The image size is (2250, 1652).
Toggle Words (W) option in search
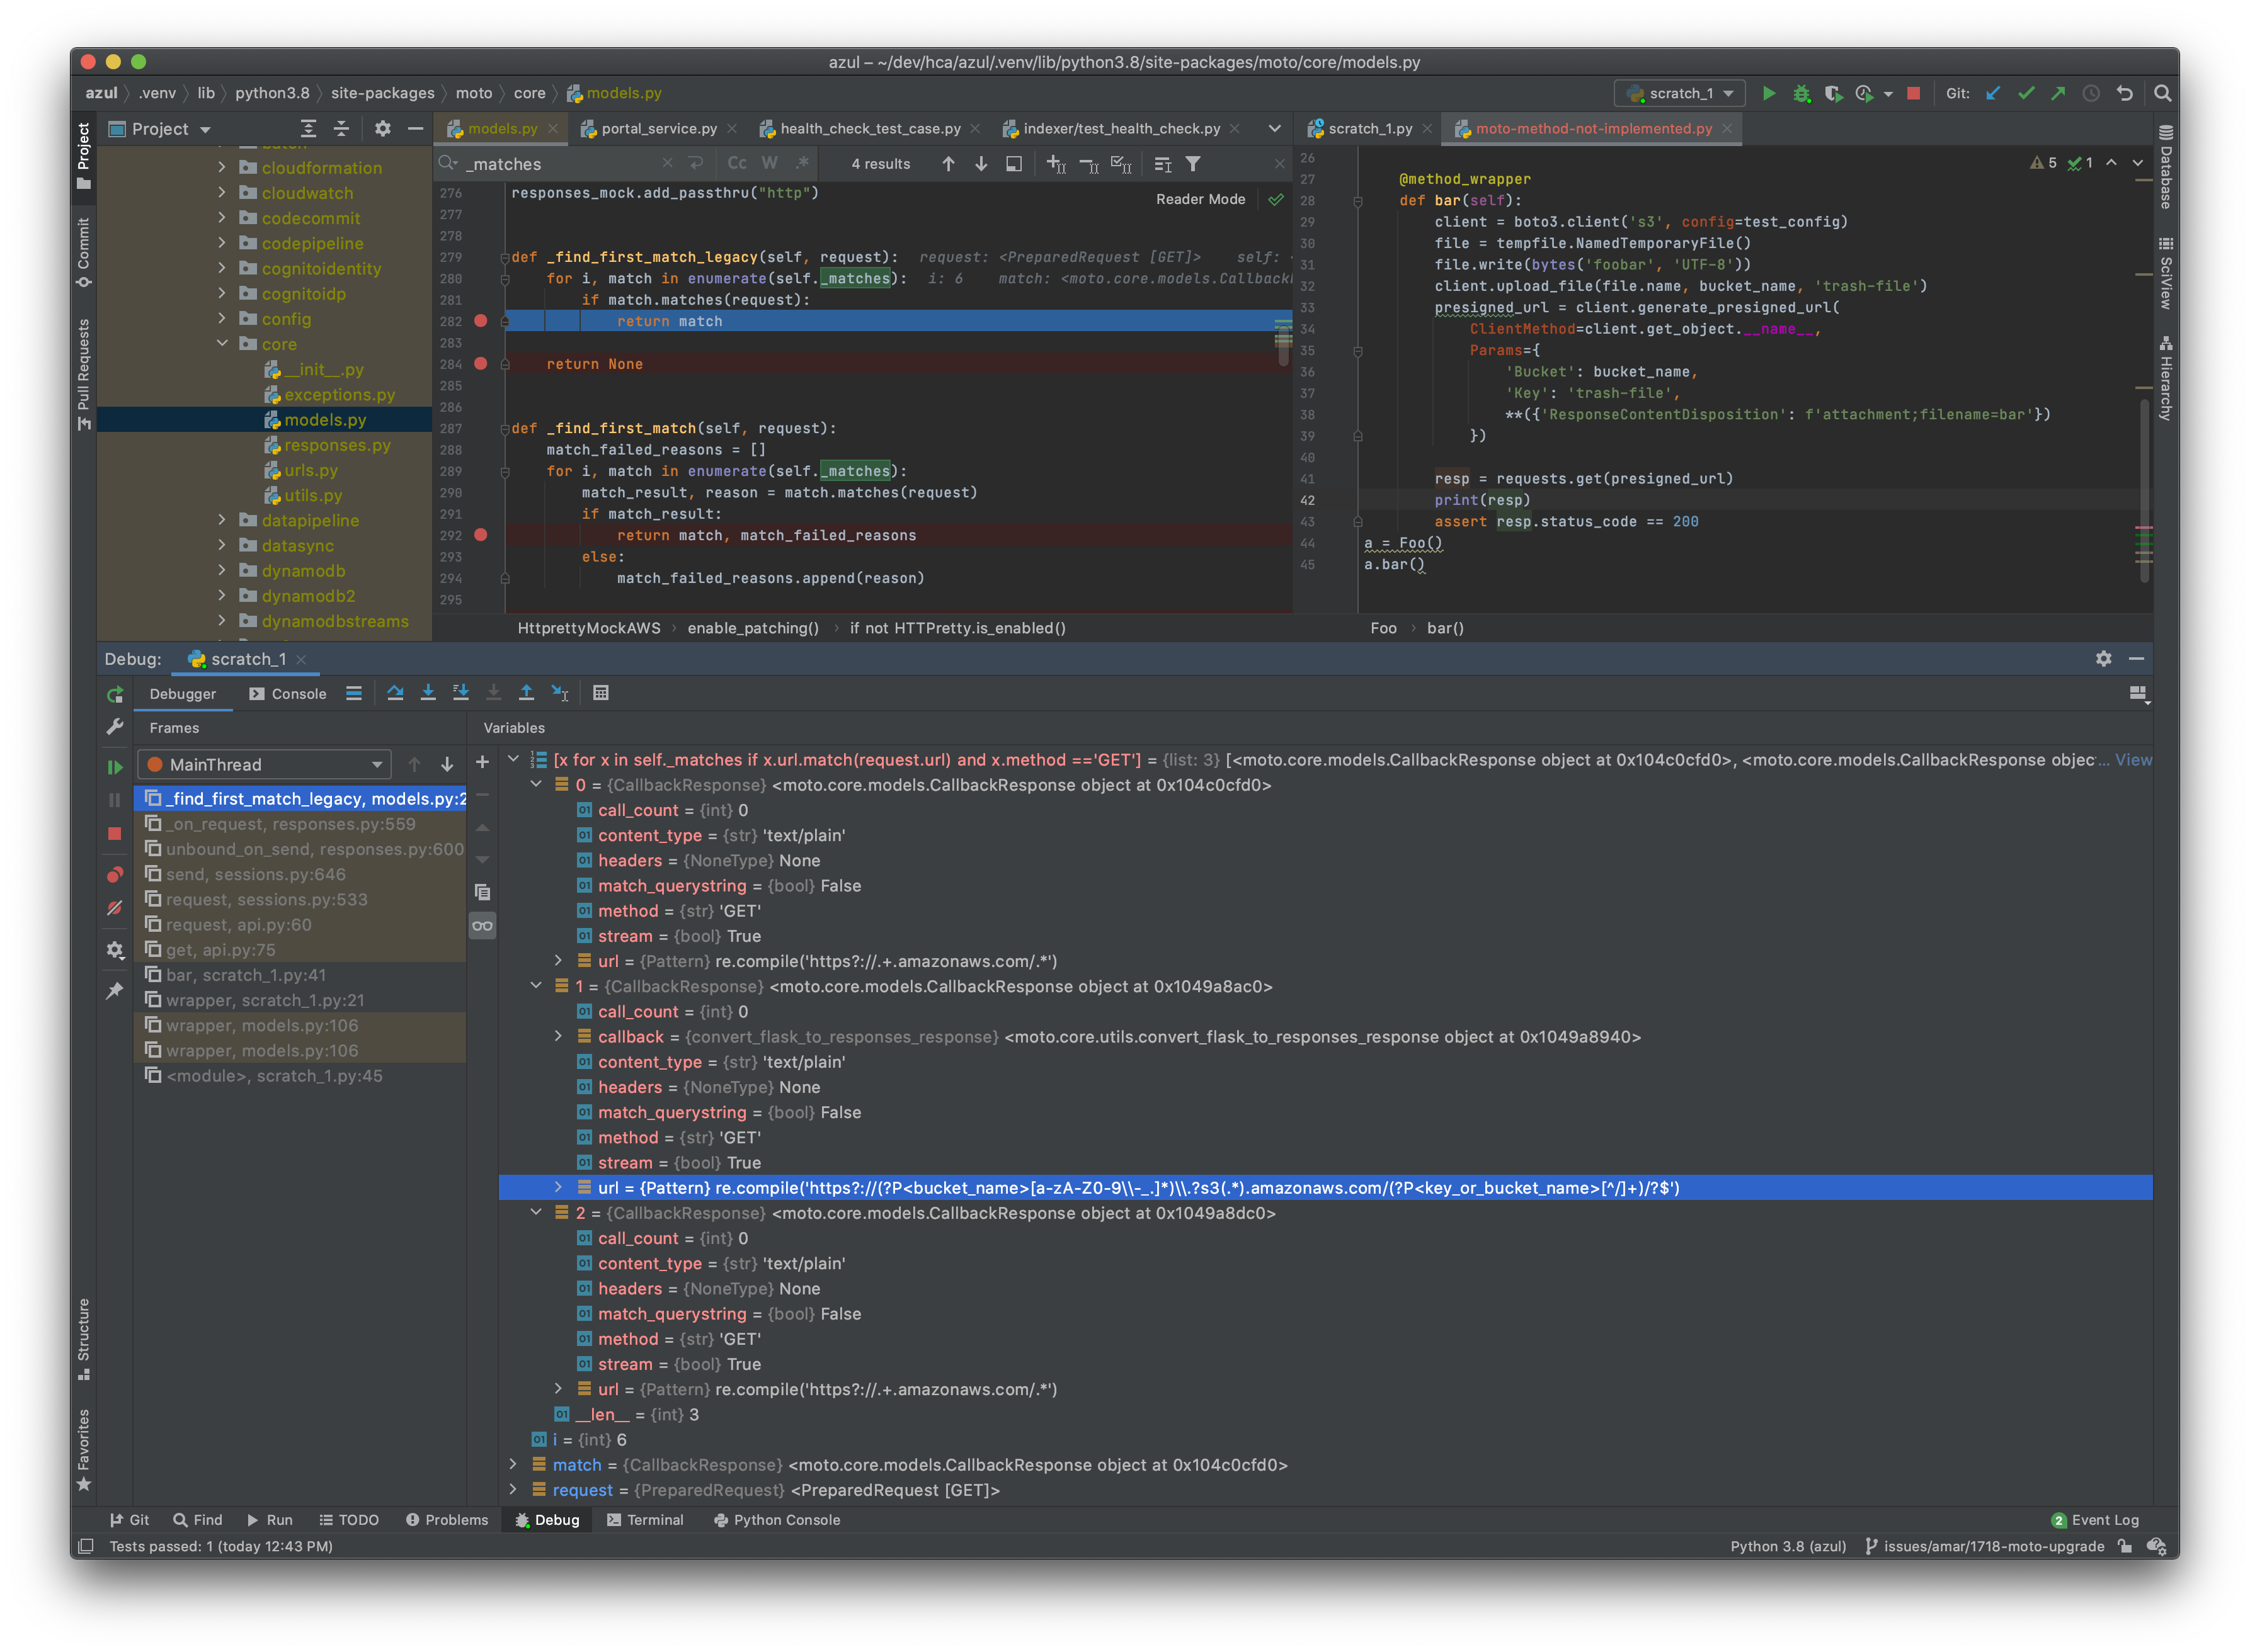[769, 164]
